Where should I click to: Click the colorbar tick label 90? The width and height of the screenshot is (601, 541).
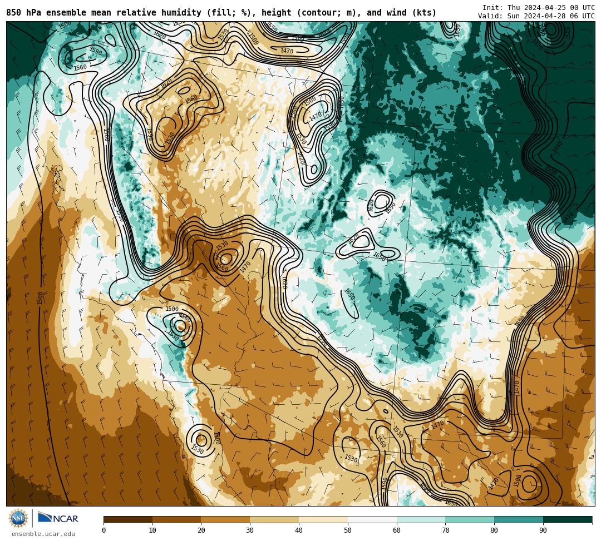[543, 530]
